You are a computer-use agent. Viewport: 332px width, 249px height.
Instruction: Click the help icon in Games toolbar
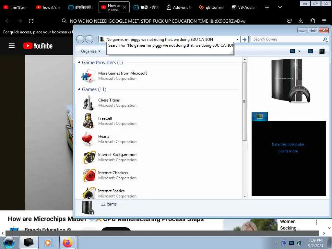click(x=322, y=51)
